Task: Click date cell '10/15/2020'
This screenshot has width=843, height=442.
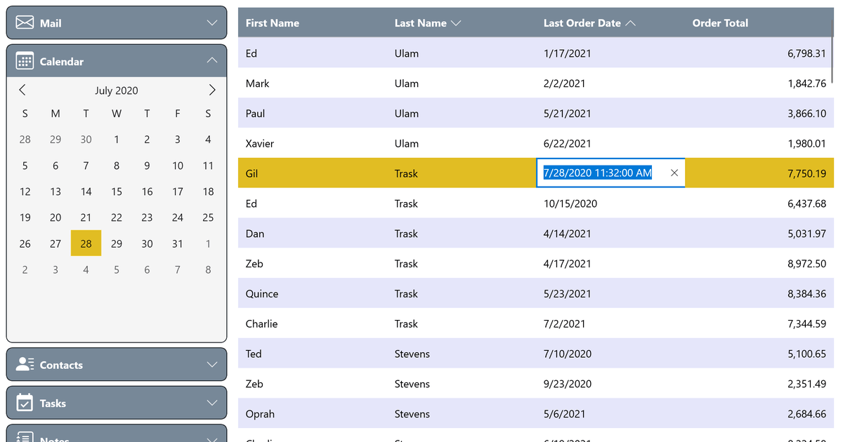Action: click(x=570, y=203)
